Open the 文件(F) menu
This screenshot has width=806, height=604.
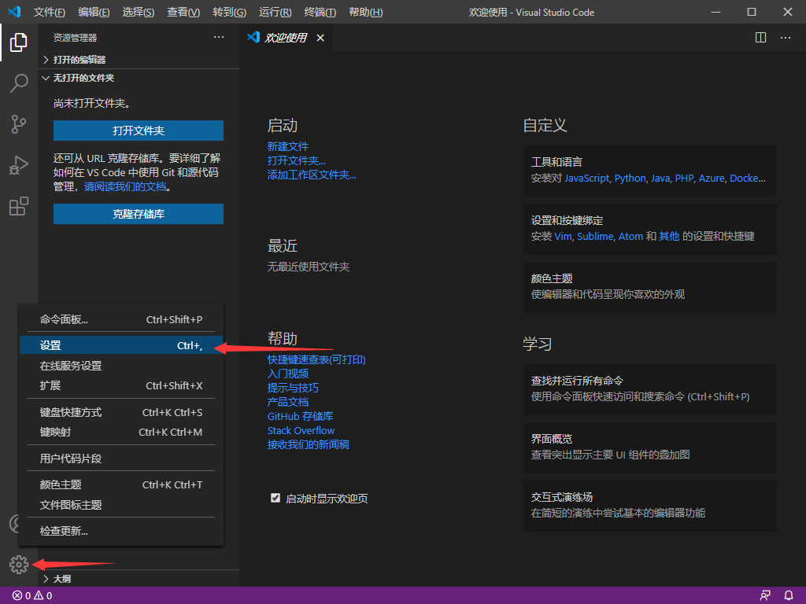coord(50,12)
